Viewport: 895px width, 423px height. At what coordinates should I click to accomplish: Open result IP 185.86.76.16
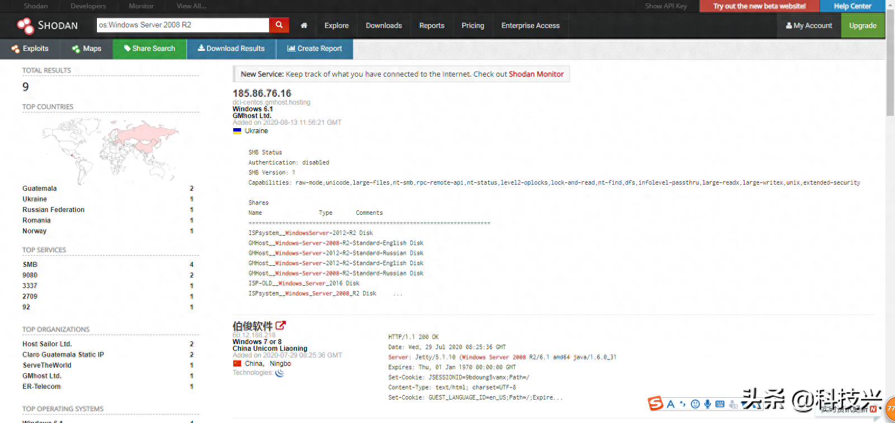click(x=262, y=93)
